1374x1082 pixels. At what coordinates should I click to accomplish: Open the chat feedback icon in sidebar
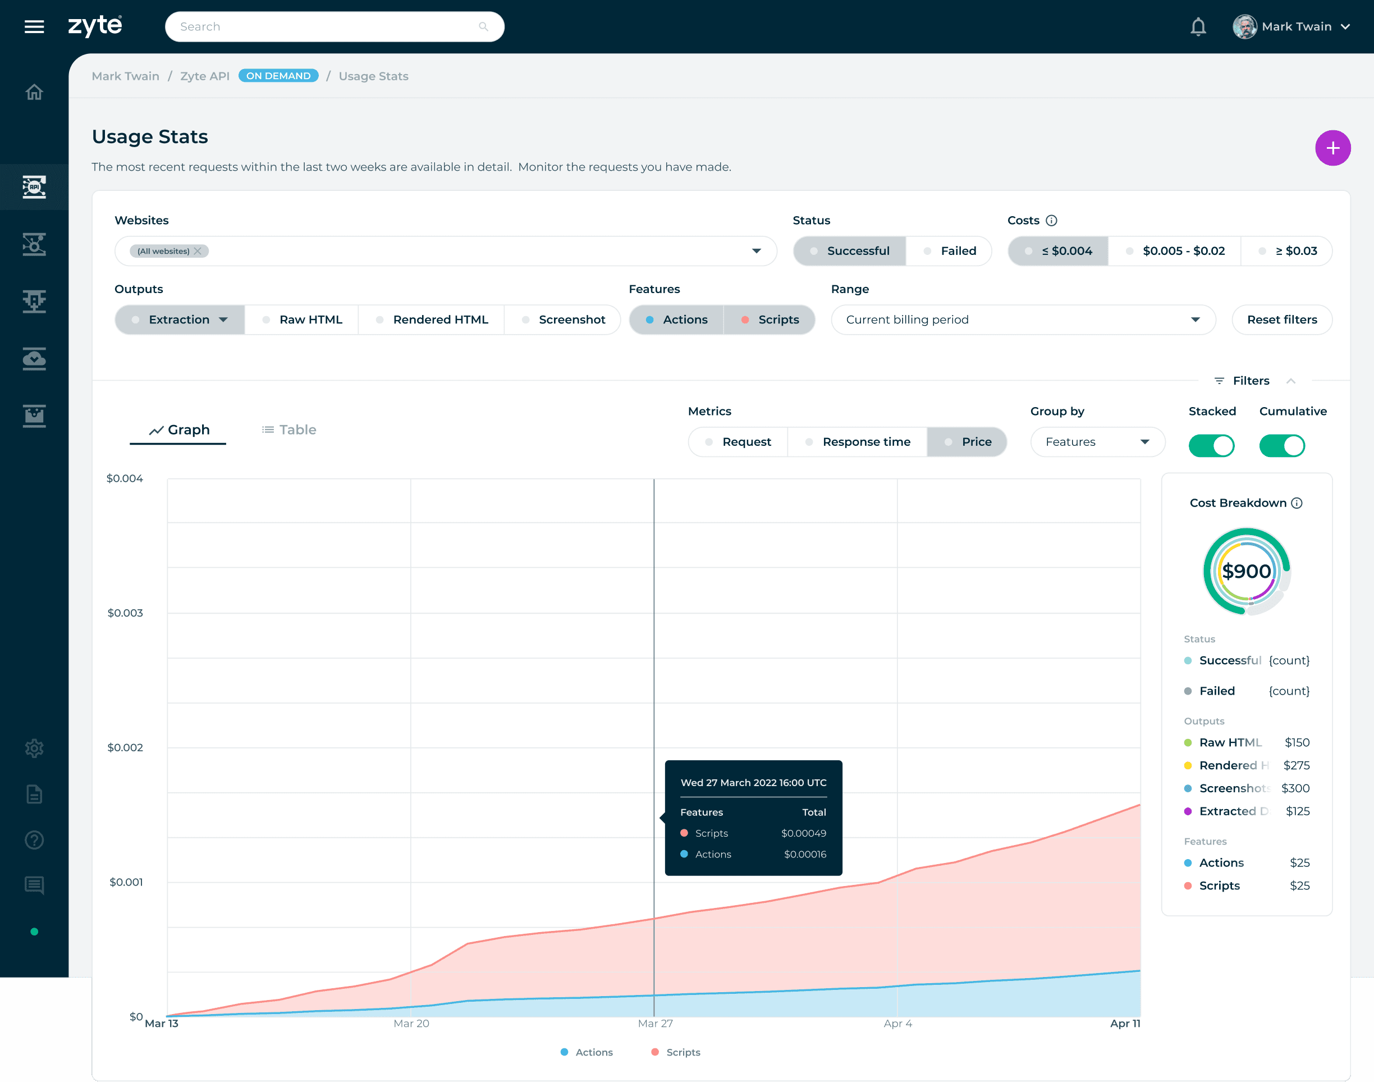pos(34,885)
